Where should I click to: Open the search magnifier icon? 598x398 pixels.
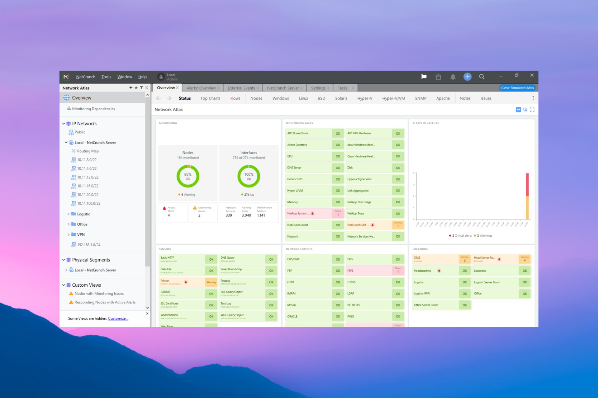[482, 77]
